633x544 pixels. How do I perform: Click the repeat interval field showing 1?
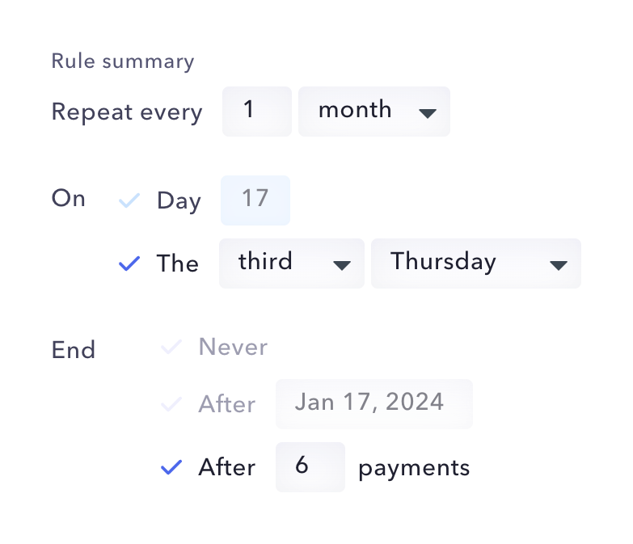pyautogui.click(x=256, y=112)
